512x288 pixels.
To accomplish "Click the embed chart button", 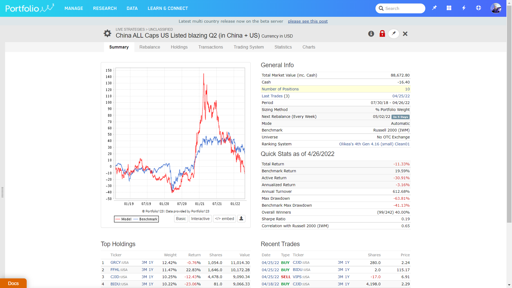I will (225, 219).
